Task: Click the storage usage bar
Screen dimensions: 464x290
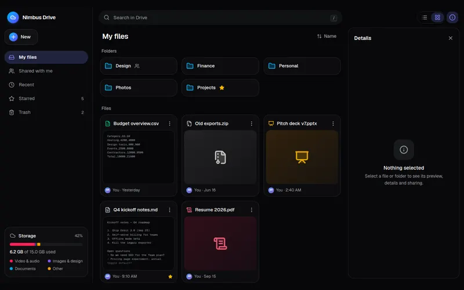Action: [x=46, y=244]
